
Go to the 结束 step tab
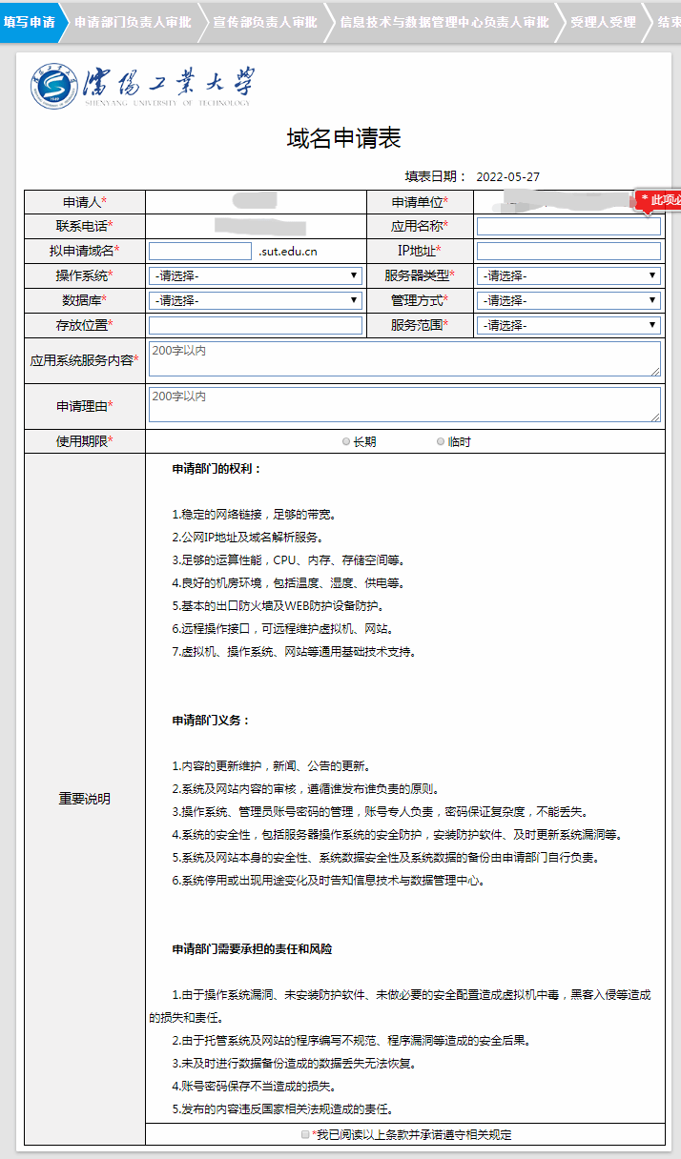point(664,21)
